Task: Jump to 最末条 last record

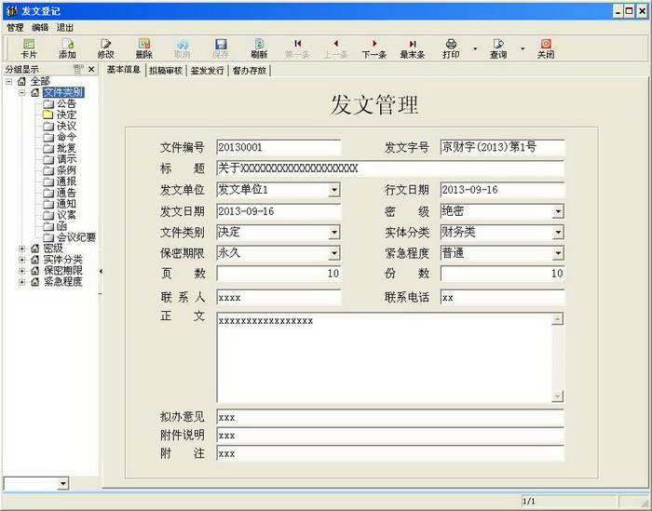Action: (413, 48)
